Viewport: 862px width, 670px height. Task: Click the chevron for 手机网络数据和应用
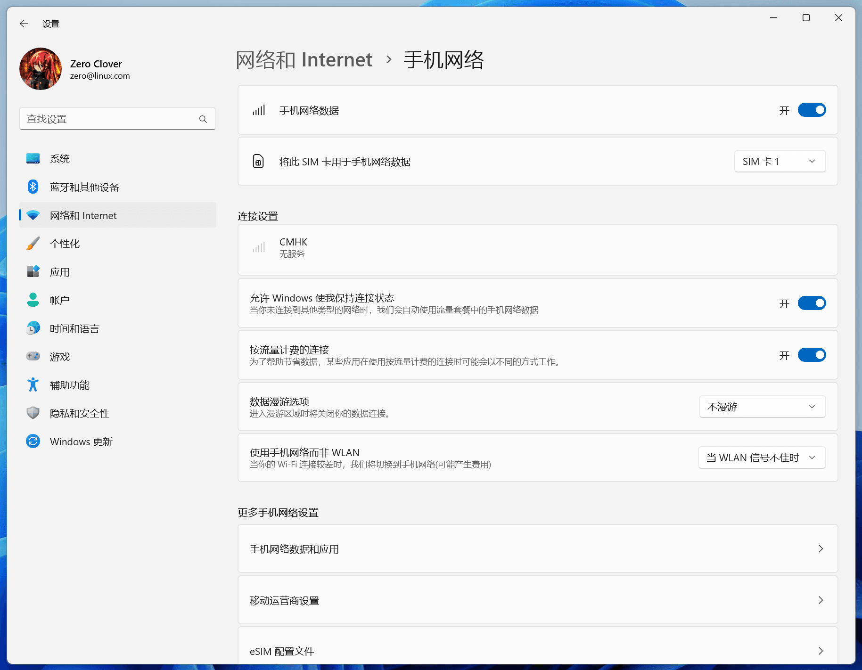point(821,549)
